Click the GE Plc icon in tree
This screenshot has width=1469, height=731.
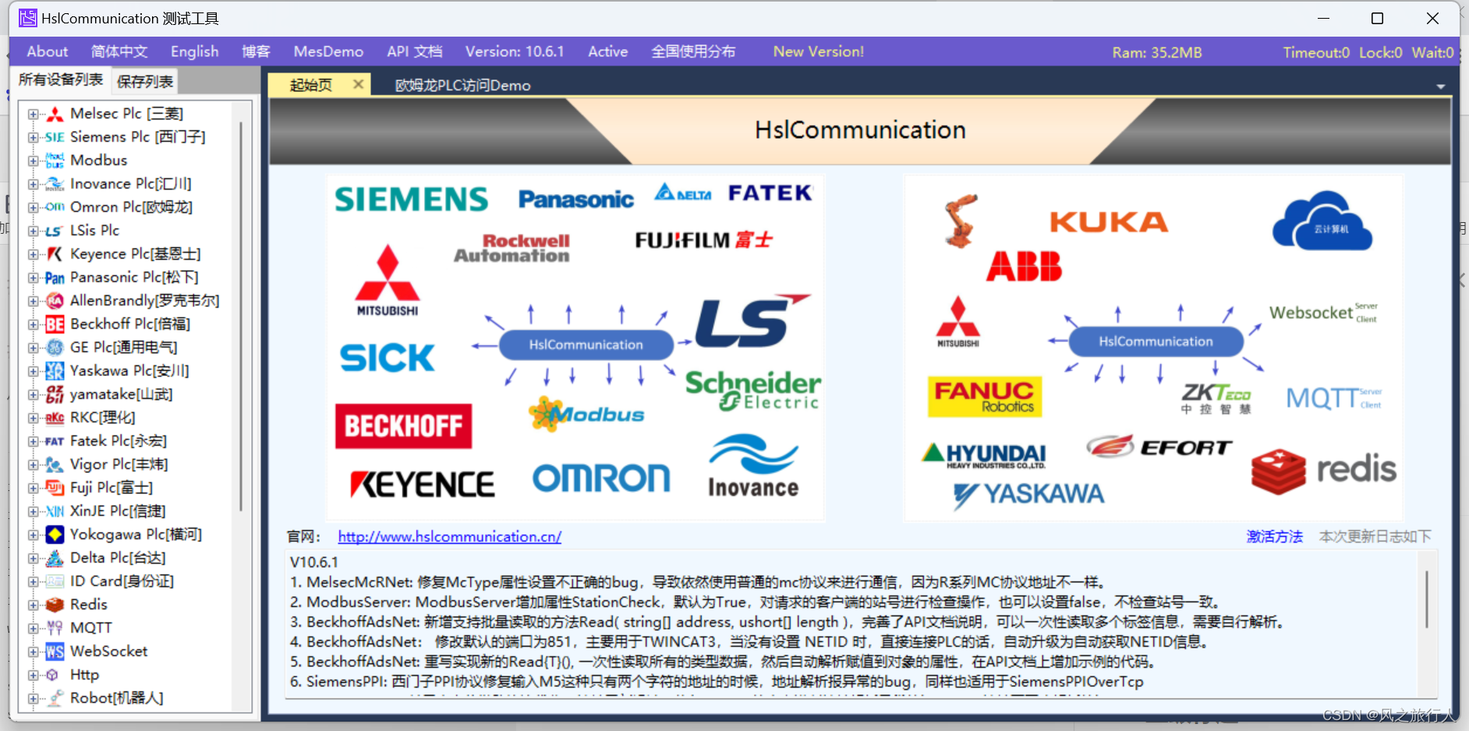(x=55, y=348)
